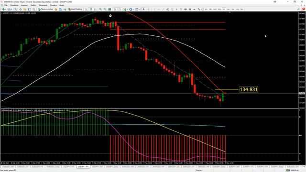
Task: Zoom out on the chart
Action: point(105,9)
